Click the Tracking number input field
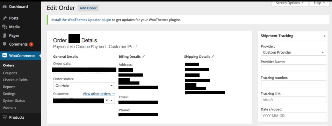Image resolution: width=332 pixels, height=126 pixels. (x=294, y=84)
